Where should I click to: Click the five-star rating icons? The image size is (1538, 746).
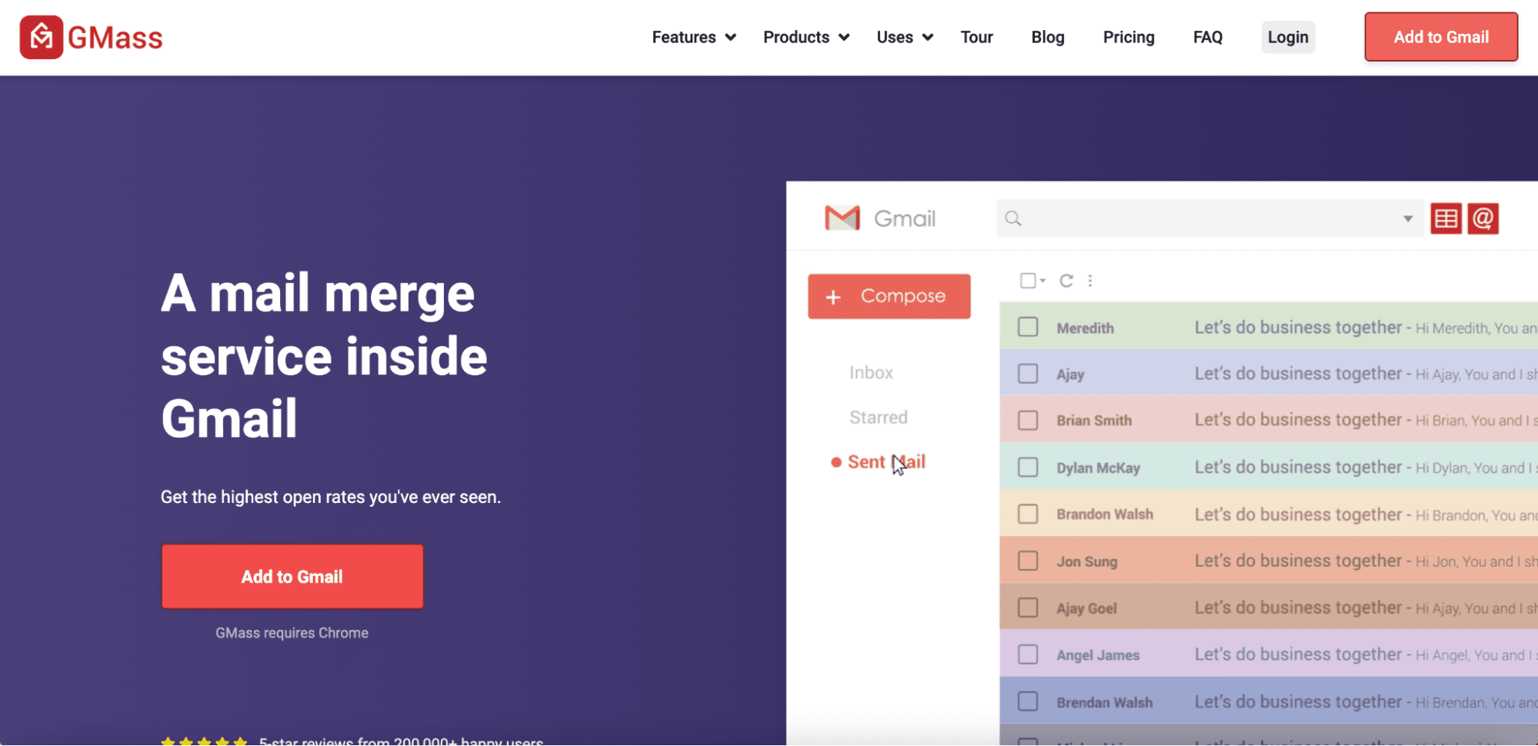tap(204, 740)
